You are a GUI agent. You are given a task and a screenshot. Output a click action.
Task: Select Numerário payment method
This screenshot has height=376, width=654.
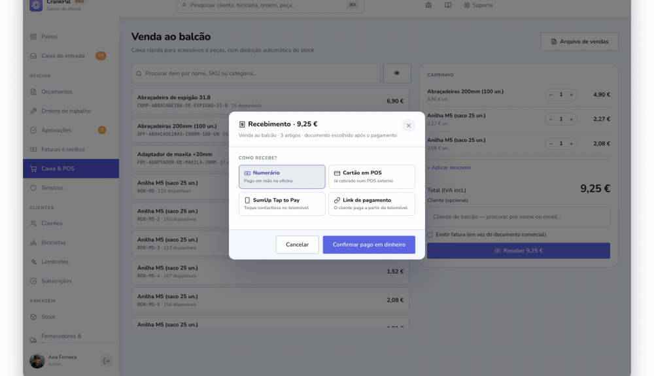click(x=281, y=177)
